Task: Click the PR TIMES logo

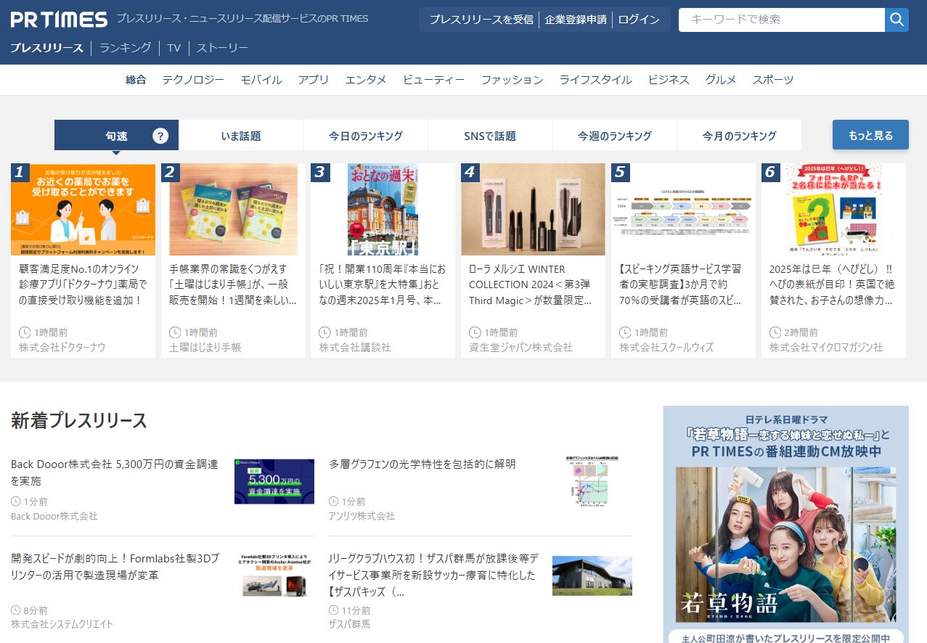Action: [x=57, y=19]
